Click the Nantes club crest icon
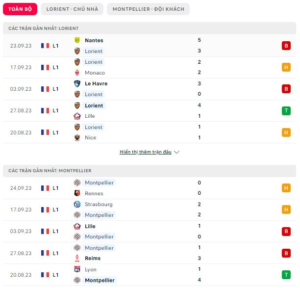The image size is (300, 288). click(77, 40)
